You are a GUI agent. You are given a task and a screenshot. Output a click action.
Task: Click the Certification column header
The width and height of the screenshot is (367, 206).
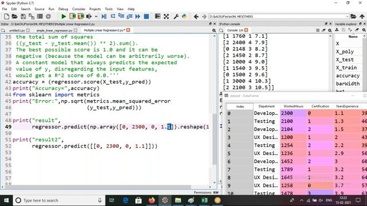click(x=320, y=106)
